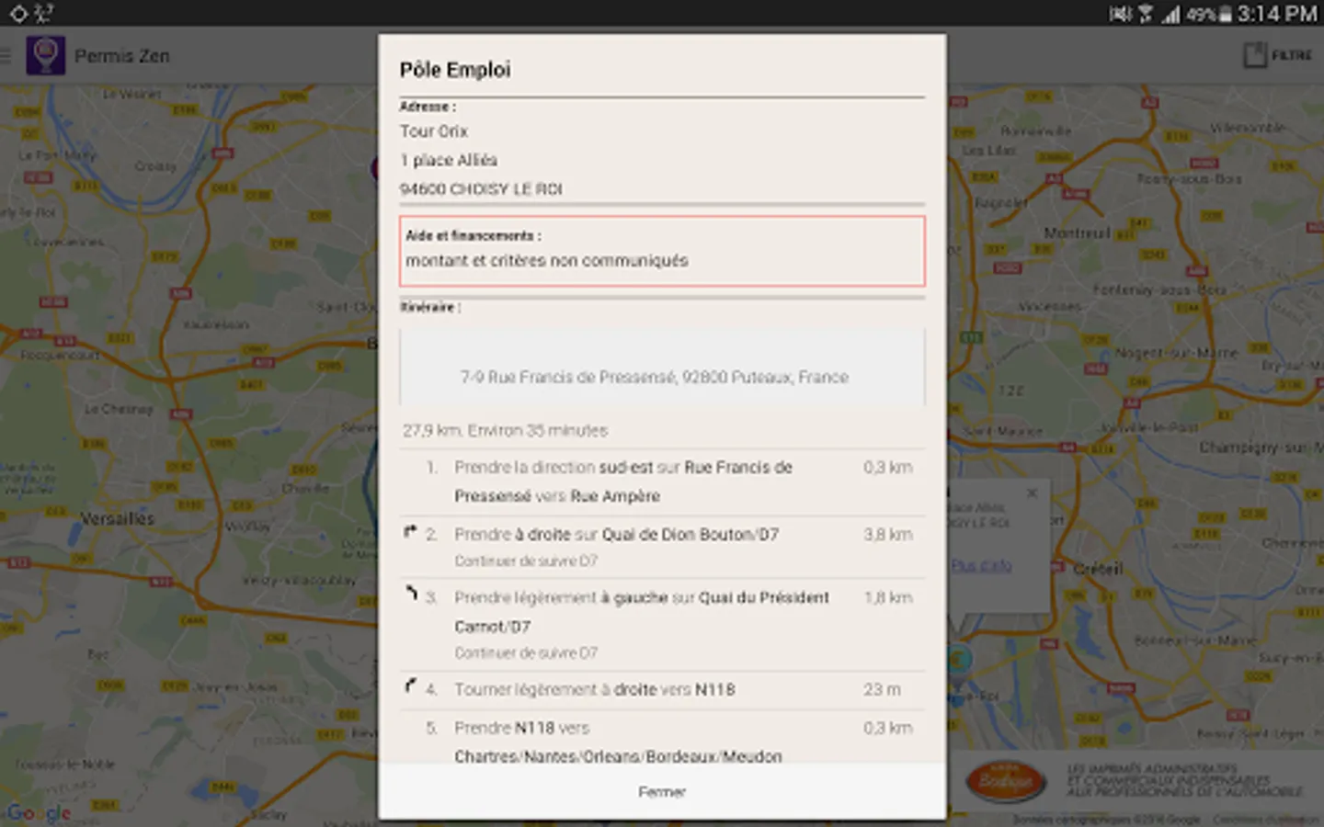This screenshot has height=827, width=1324.
Task: Click the 27,9 km Environ 35 minutes summary
Action: point(505,430)
